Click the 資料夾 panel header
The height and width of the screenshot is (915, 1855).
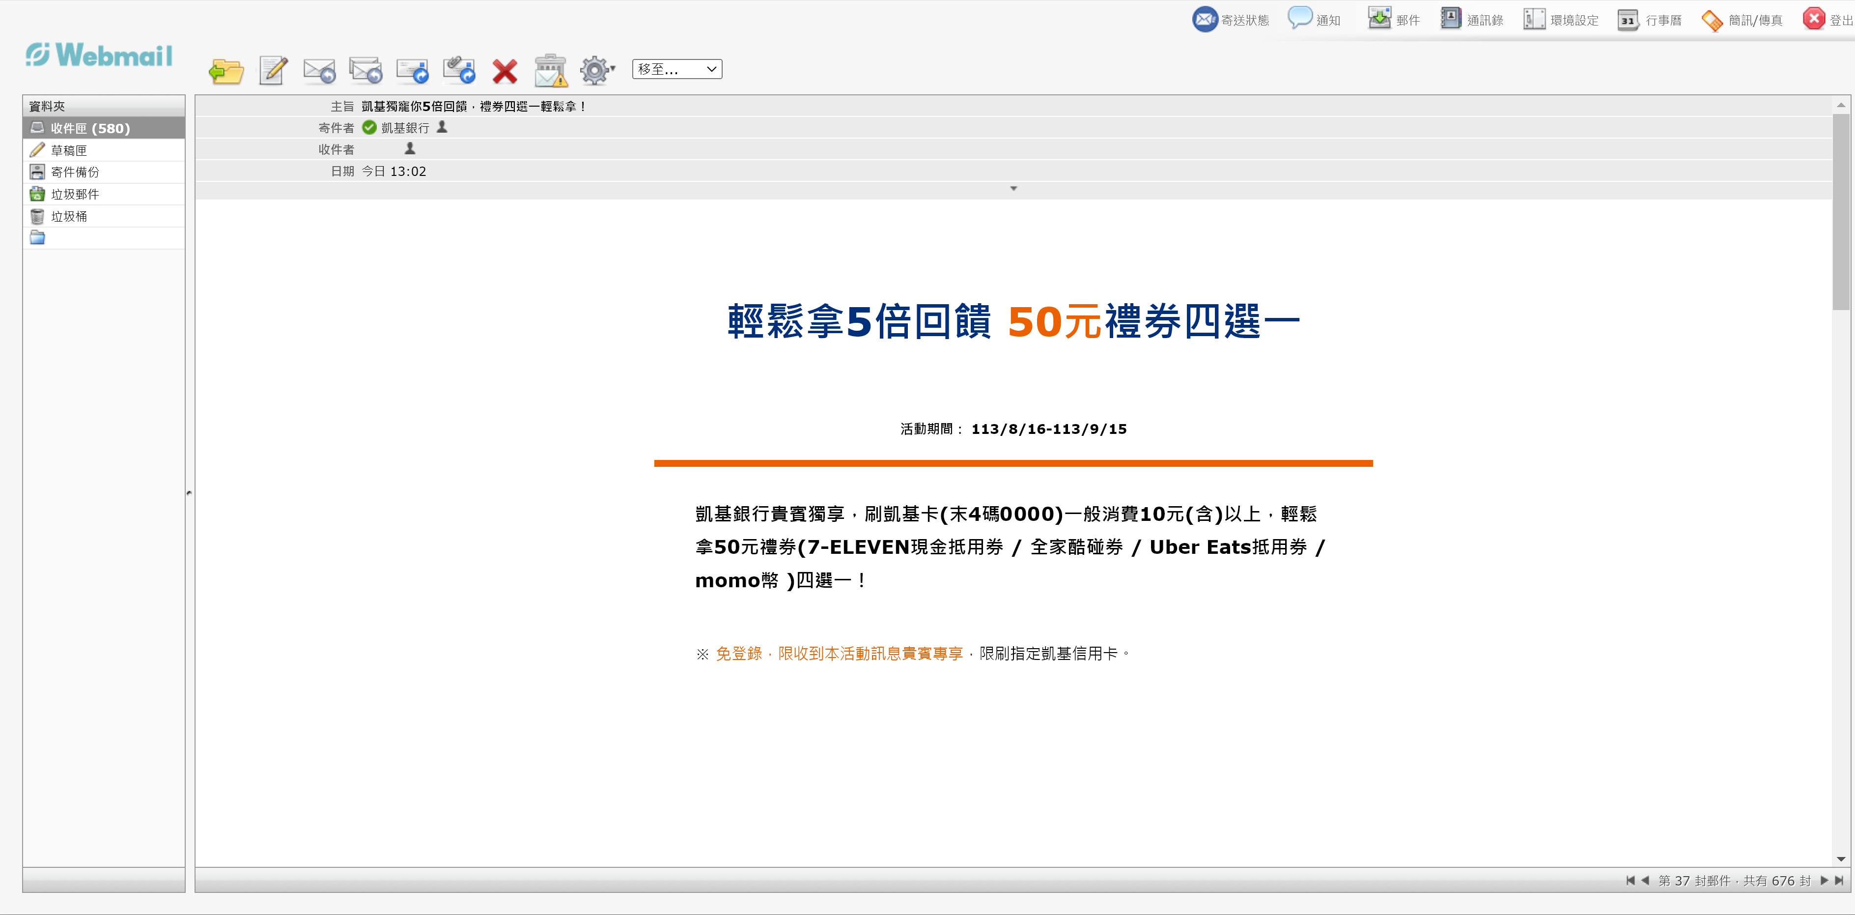coord(104,106)
